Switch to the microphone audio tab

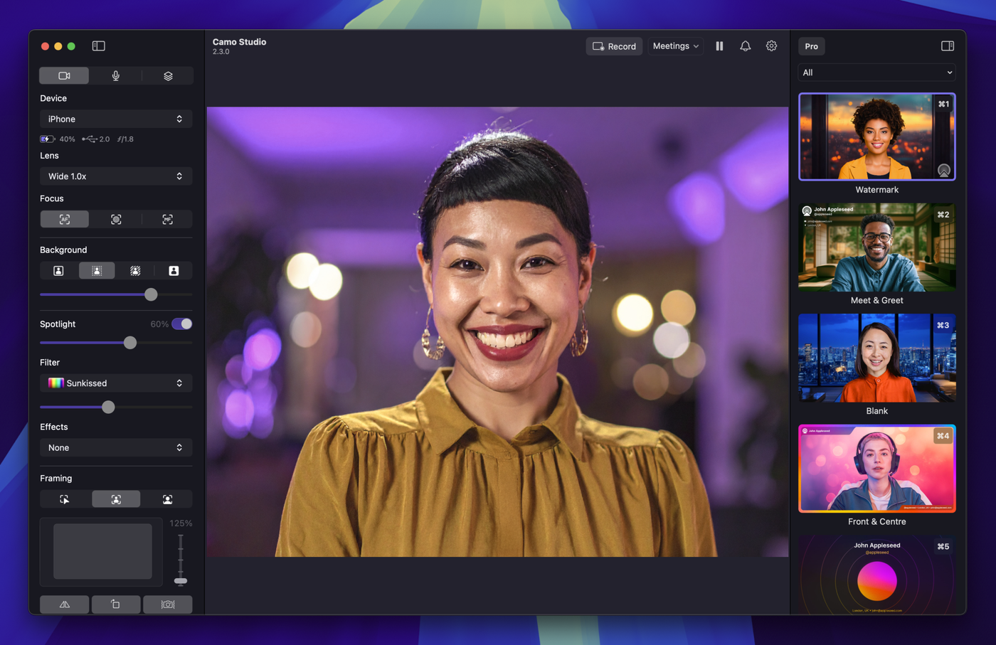[x=116, y=76]
